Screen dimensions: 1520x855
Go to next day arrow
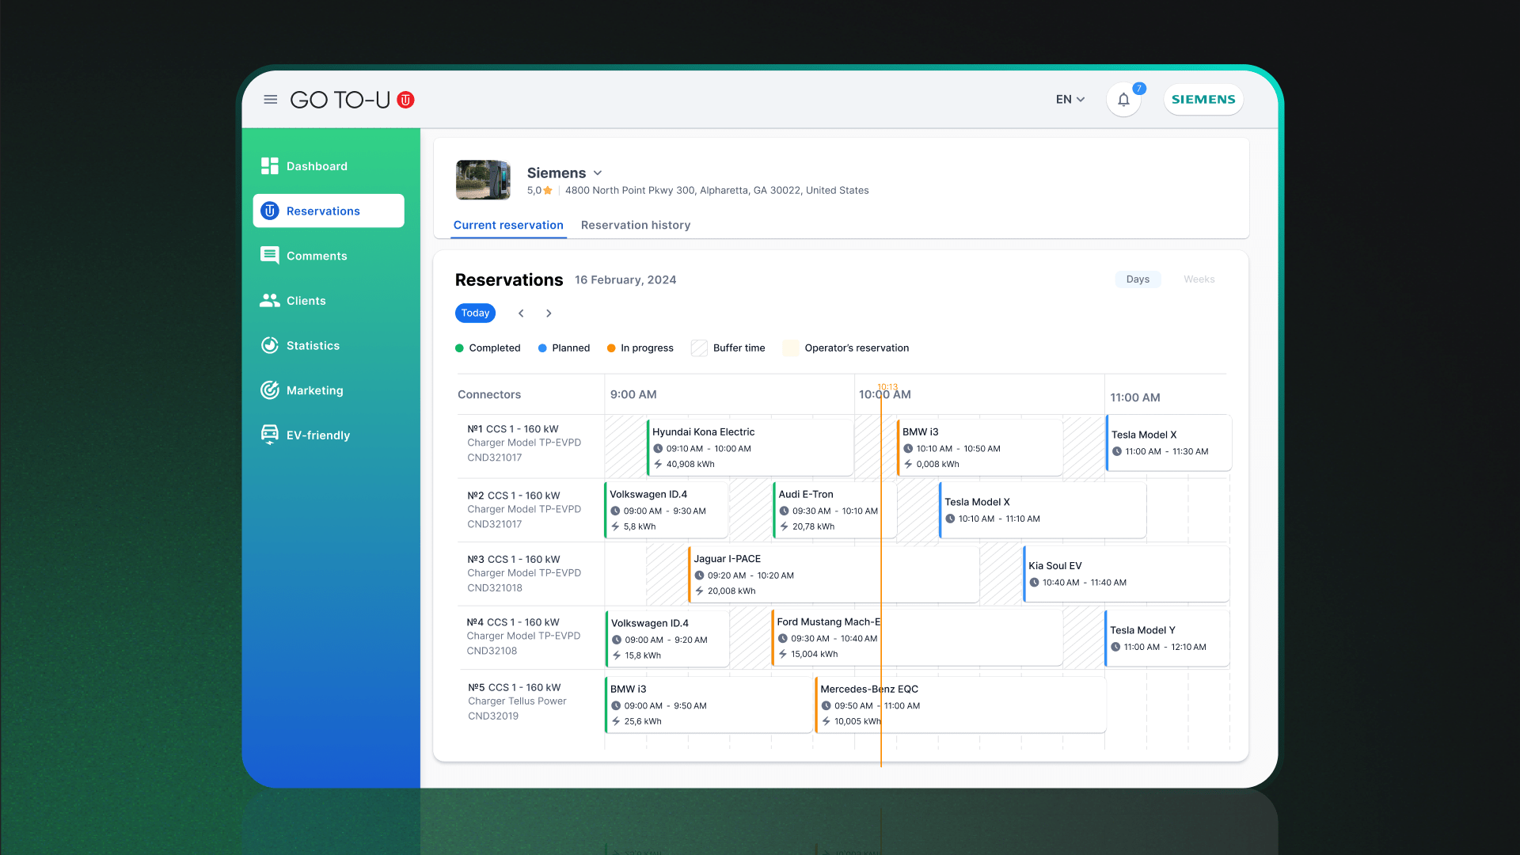pyautogui.click(x=549, y=313)
